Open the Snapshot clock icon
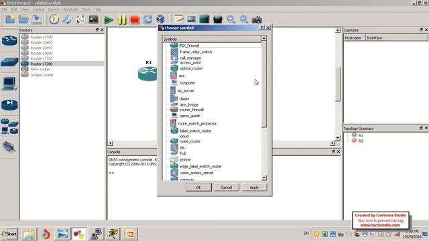 click(x=54, y=19)
